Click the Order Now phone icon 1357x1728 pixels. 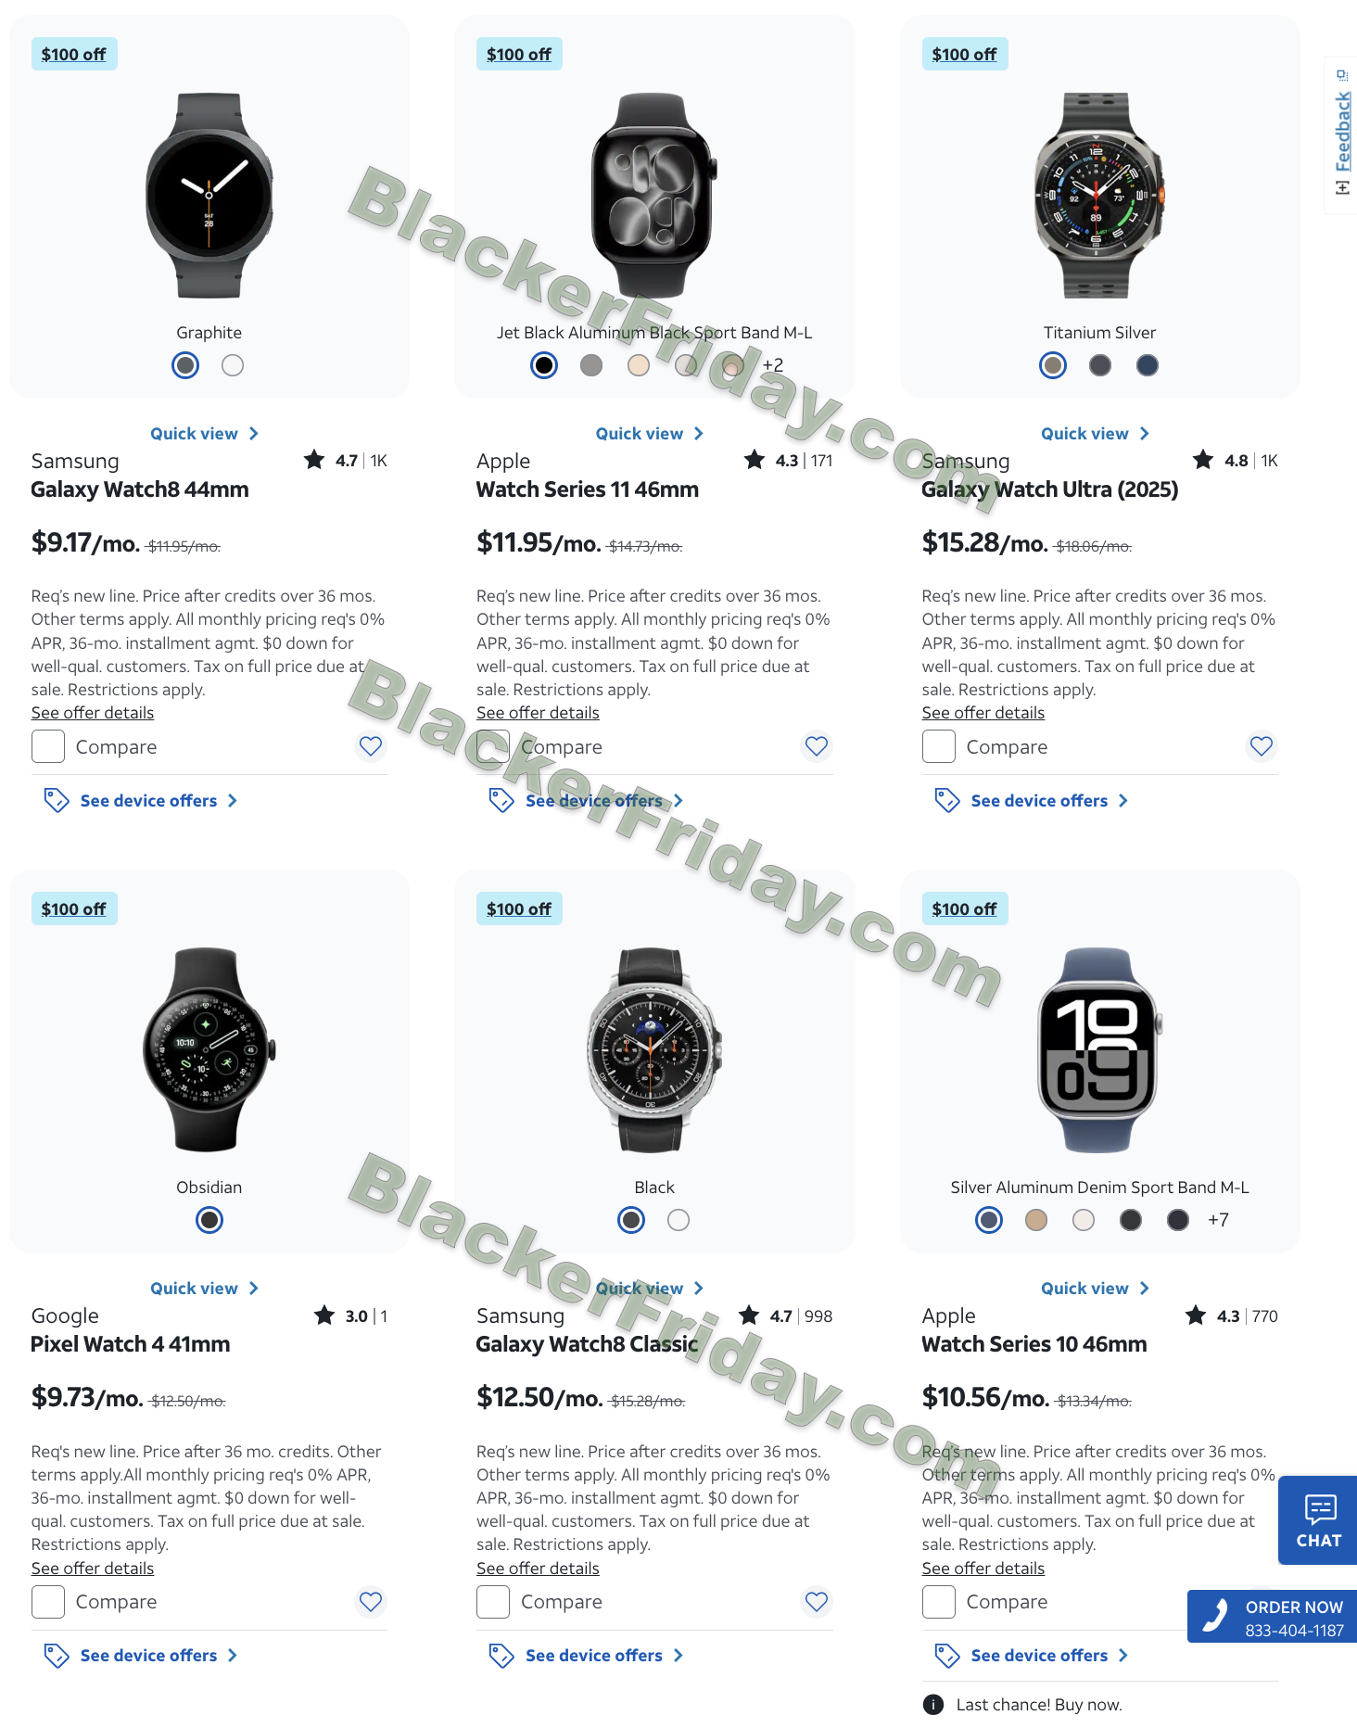pyautogui.click(x=1215, y=1617)
